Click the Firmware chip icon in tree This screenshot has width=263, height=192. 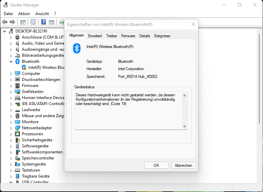pos(18,86)
